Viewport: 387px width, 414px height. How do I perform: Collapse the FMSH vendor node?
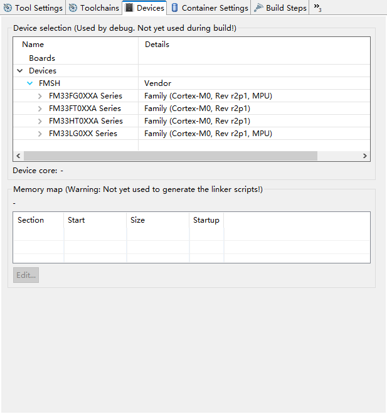pos(30,83)
